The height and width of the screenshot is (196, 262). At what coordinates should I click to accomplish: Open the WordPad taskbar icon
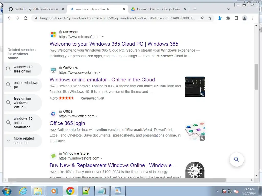(118, 191)
